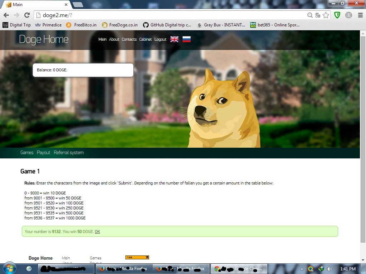Click the page scrollbar up arrow
This screenshot has height=274, width=366.
tap(363, 34)
